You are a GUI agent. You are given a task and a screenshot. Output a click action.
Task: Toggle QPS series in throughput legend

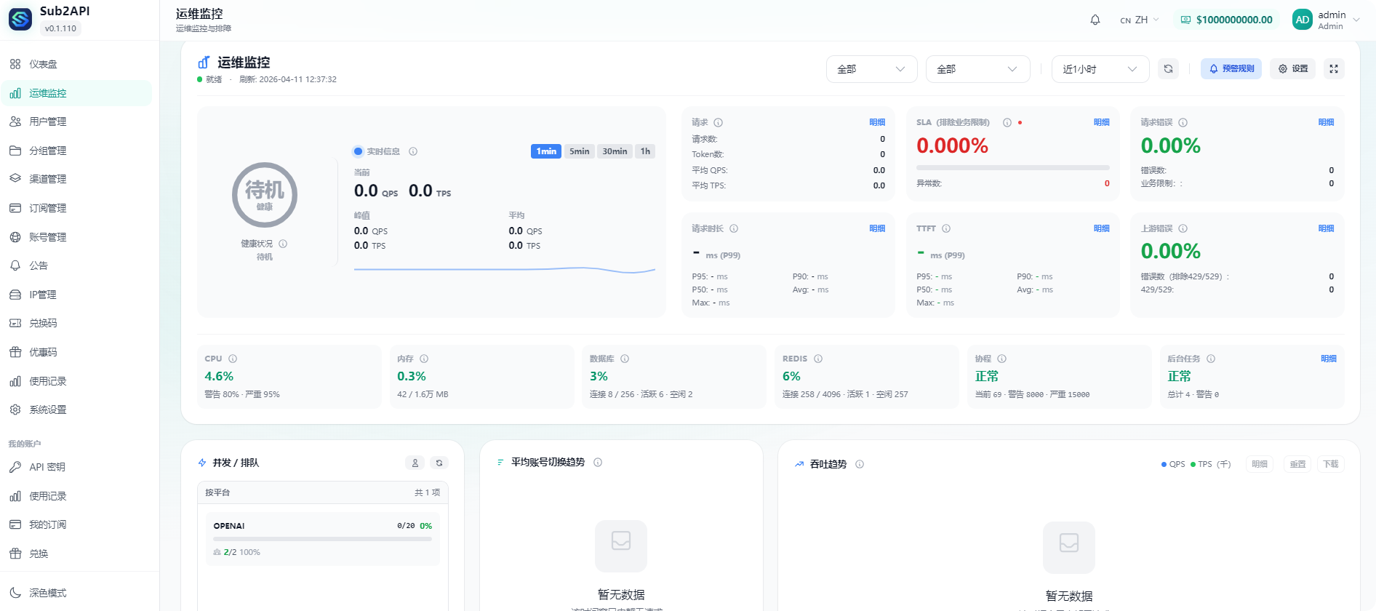click(x=1173, y=464)
